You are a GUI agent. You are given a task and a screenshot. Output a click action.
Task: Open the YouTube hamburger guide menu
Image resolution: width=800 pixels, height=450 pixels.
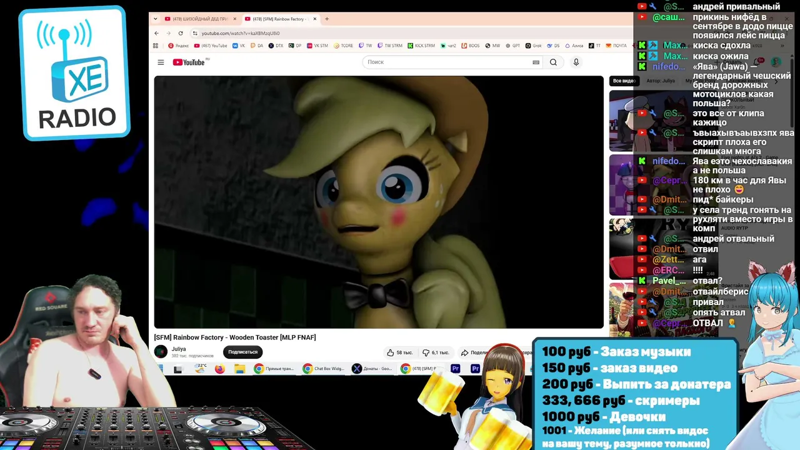pos(161,62)
